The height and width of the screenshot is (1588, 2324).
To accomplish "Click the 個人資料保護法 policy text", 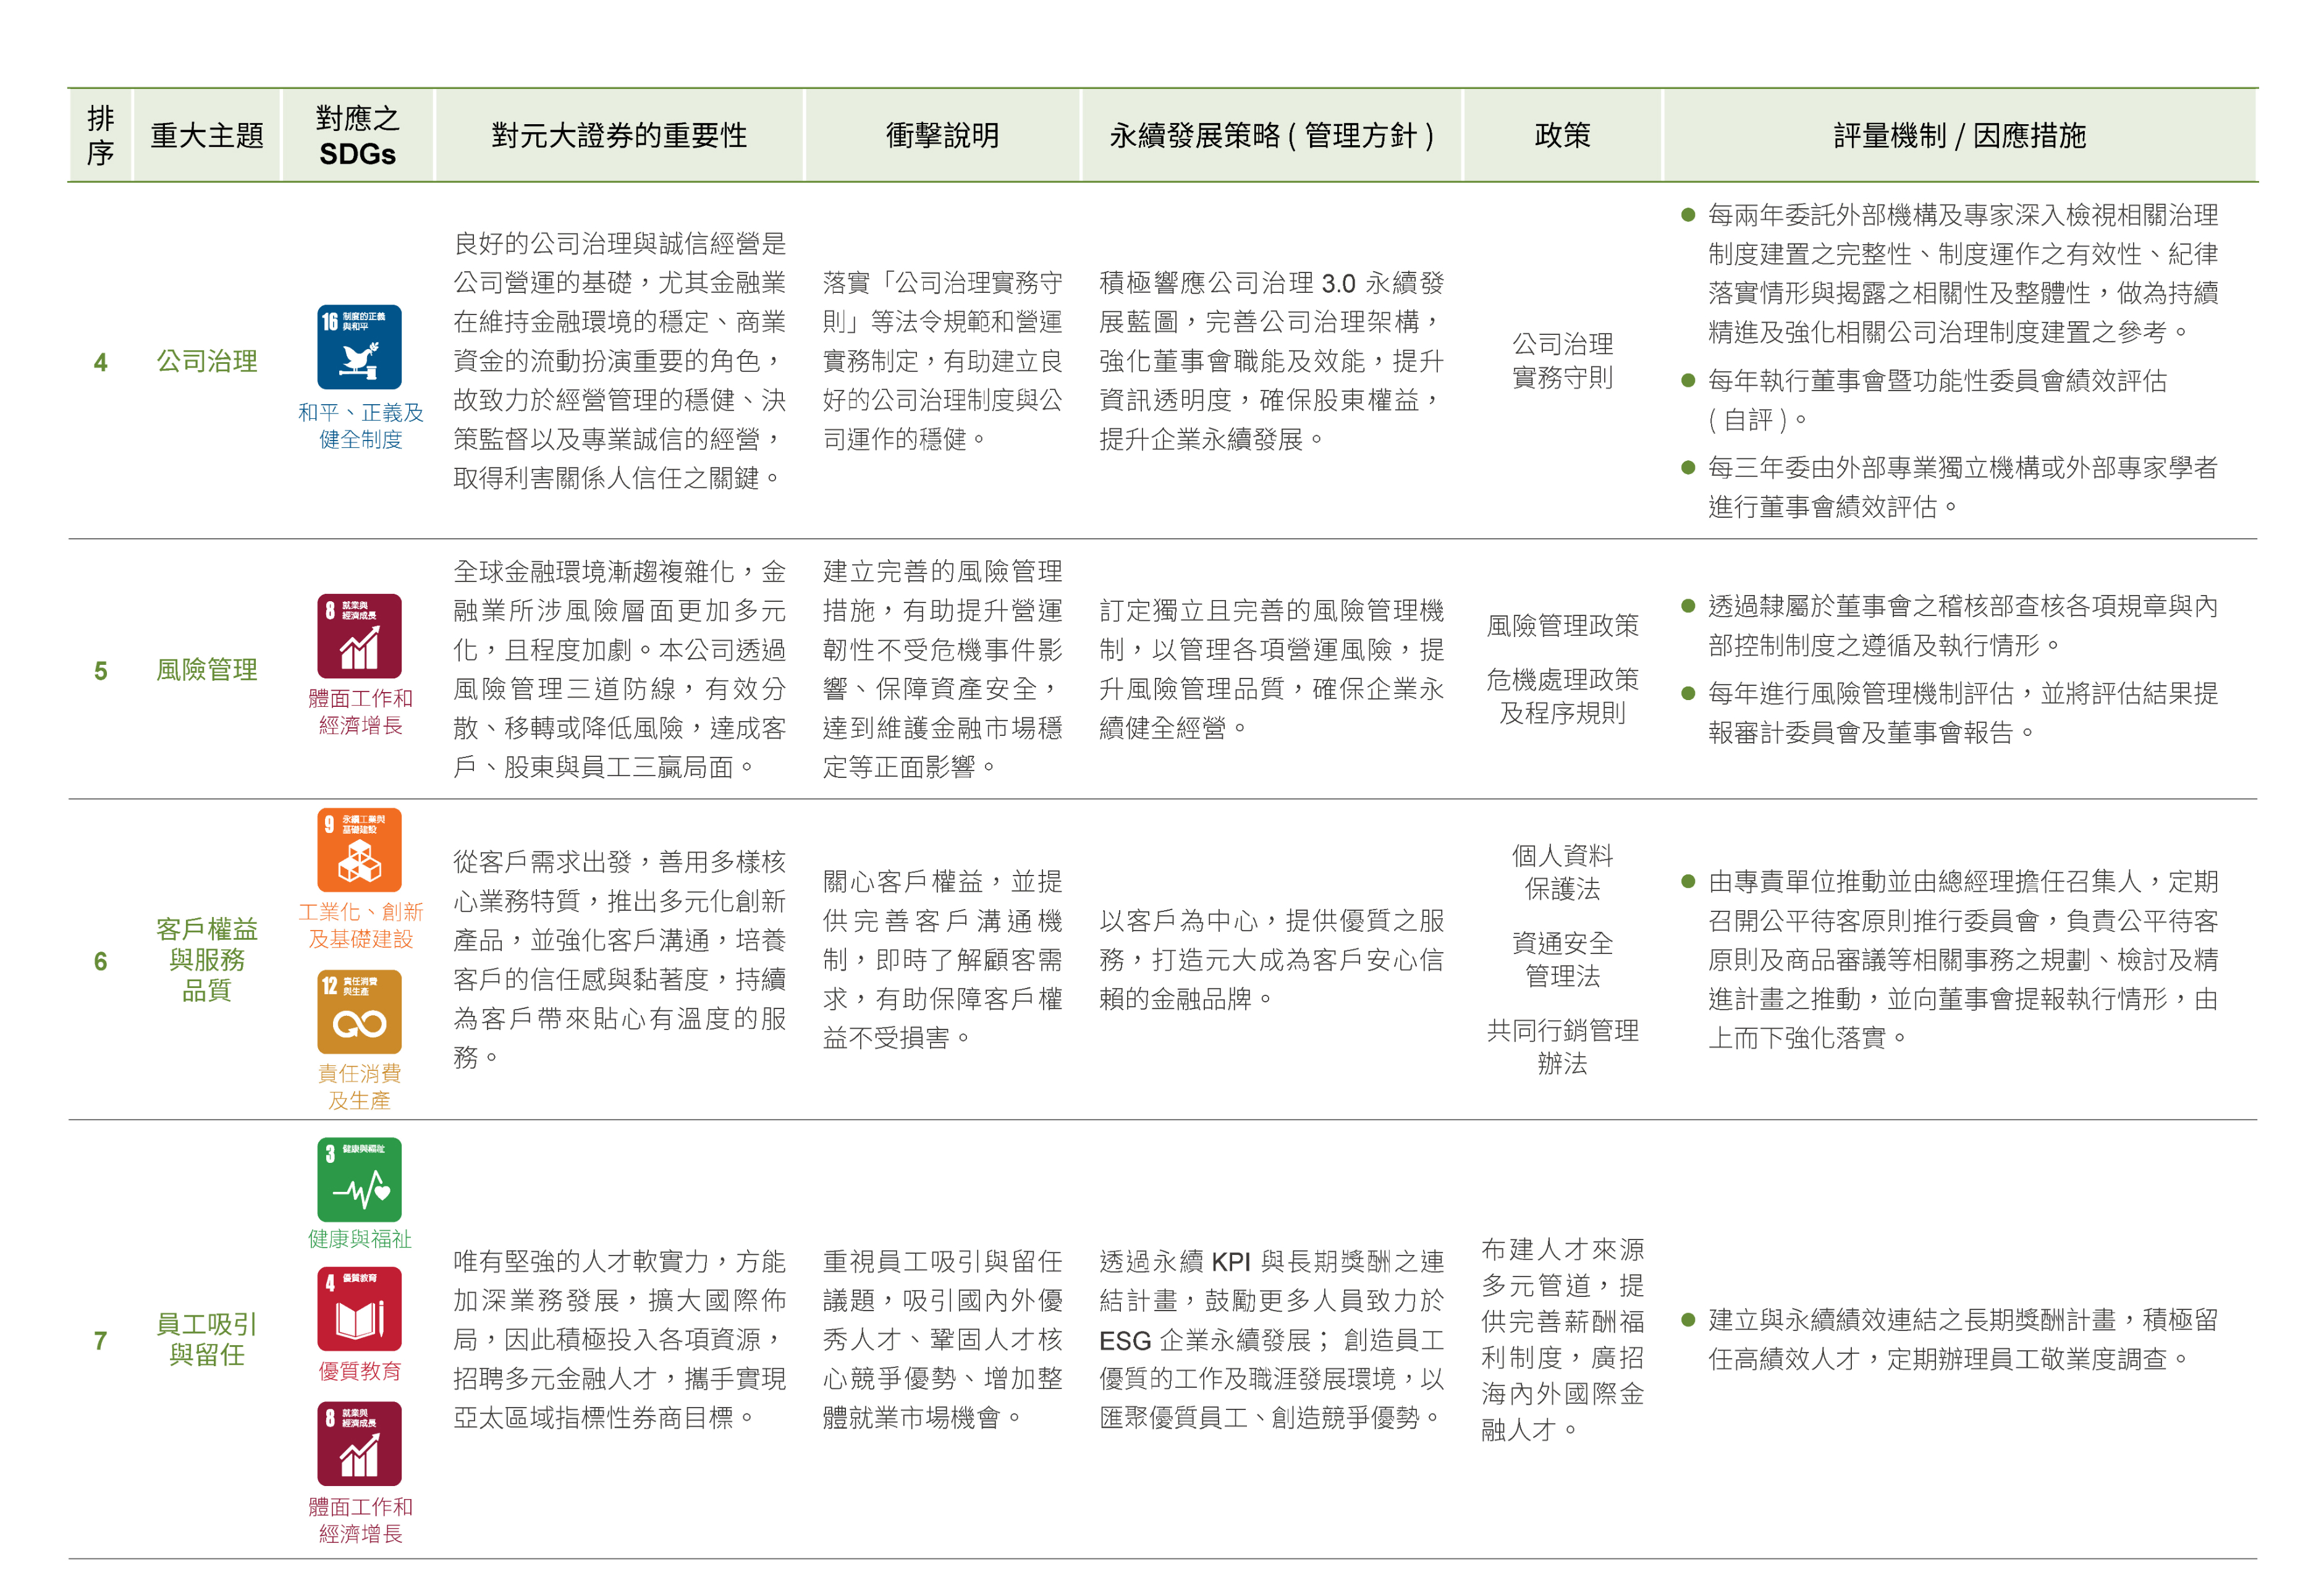I will pos(1562,872).
